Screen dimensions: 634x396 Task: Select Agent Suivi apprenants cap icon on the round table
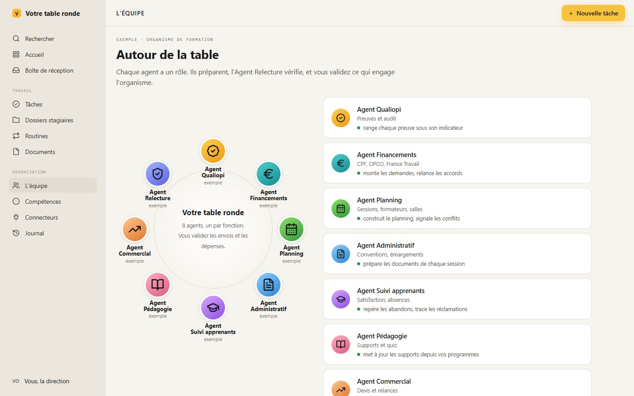[x=213, y=308]
